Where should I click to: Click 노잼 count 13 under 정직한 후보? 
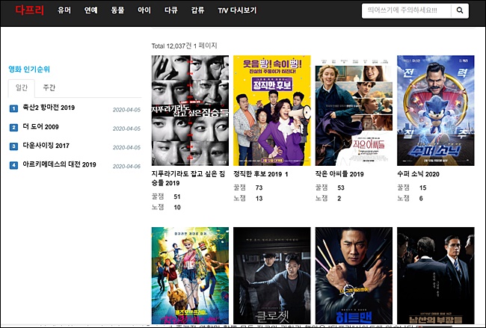pyautogui.click(x=259, y=199)
